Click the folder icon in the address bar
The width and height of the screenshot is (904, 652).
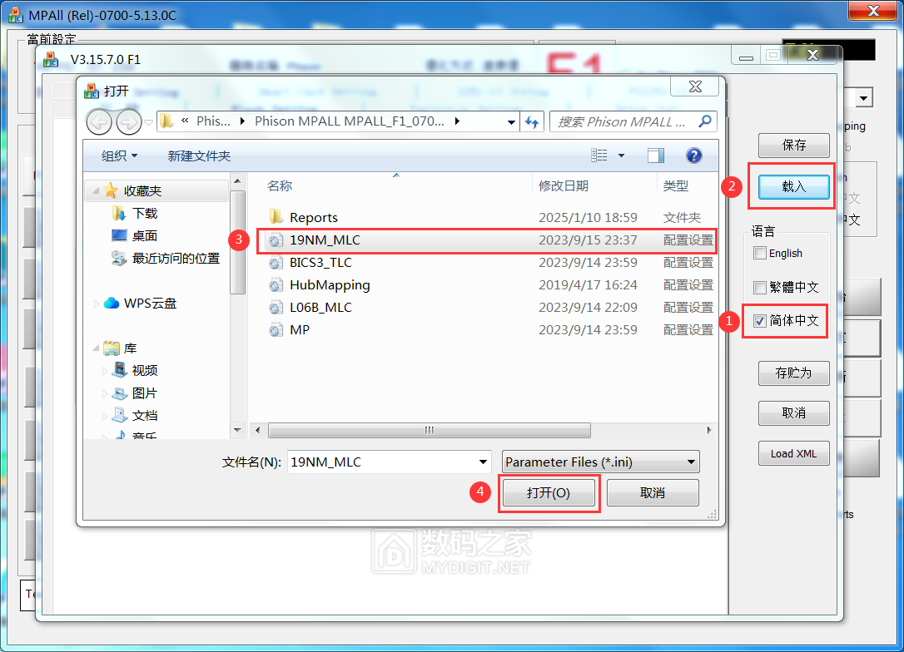[x=166, y=121]
